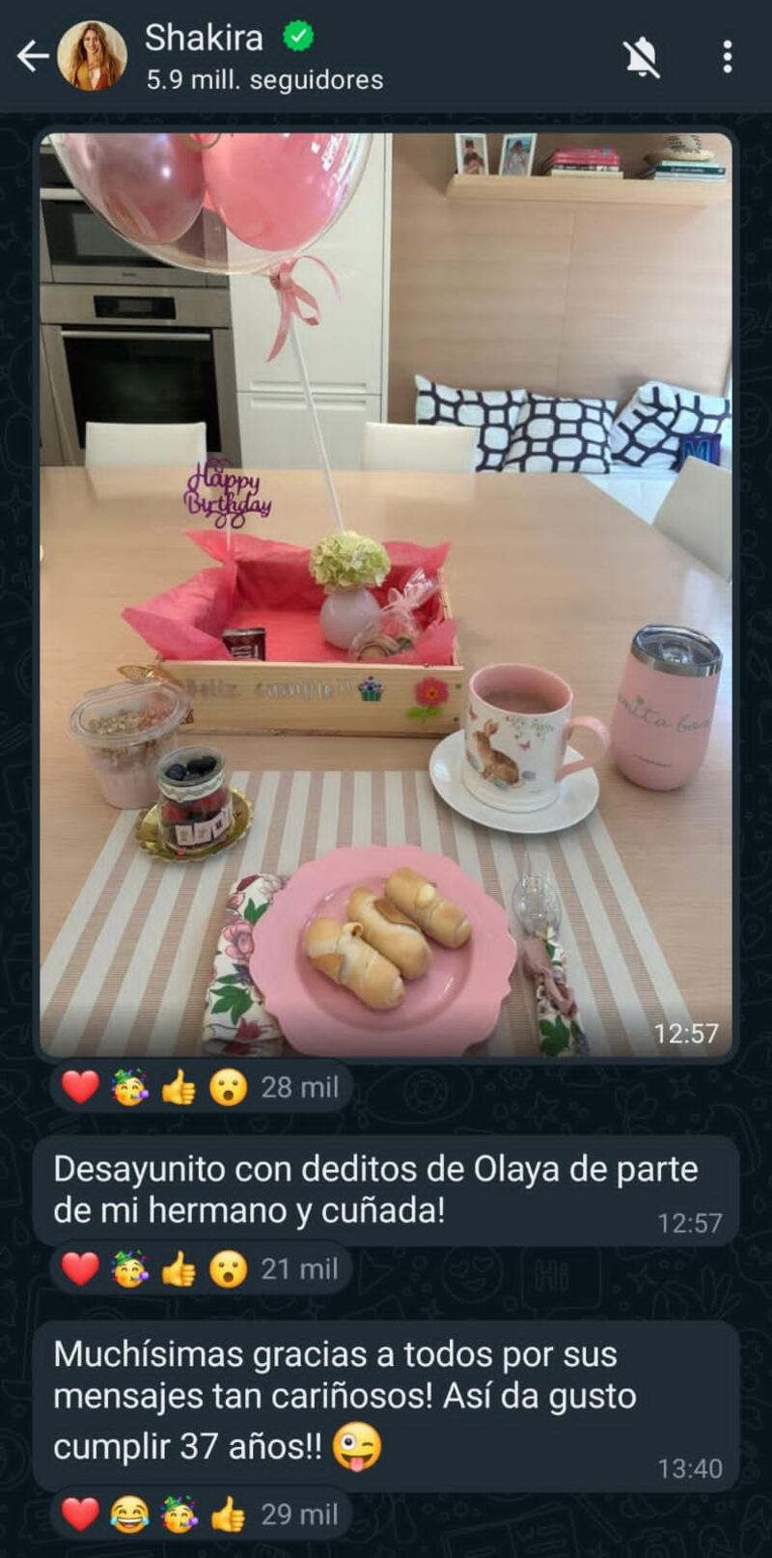
Task: Open Shakira's channel profile picture
Action: (93, 56)
